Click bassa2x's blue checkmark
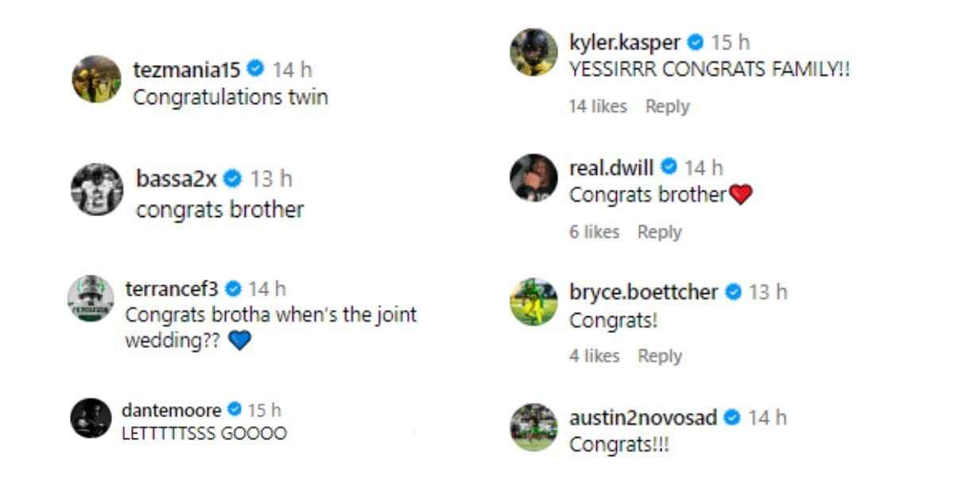 [x=231, y=180]
